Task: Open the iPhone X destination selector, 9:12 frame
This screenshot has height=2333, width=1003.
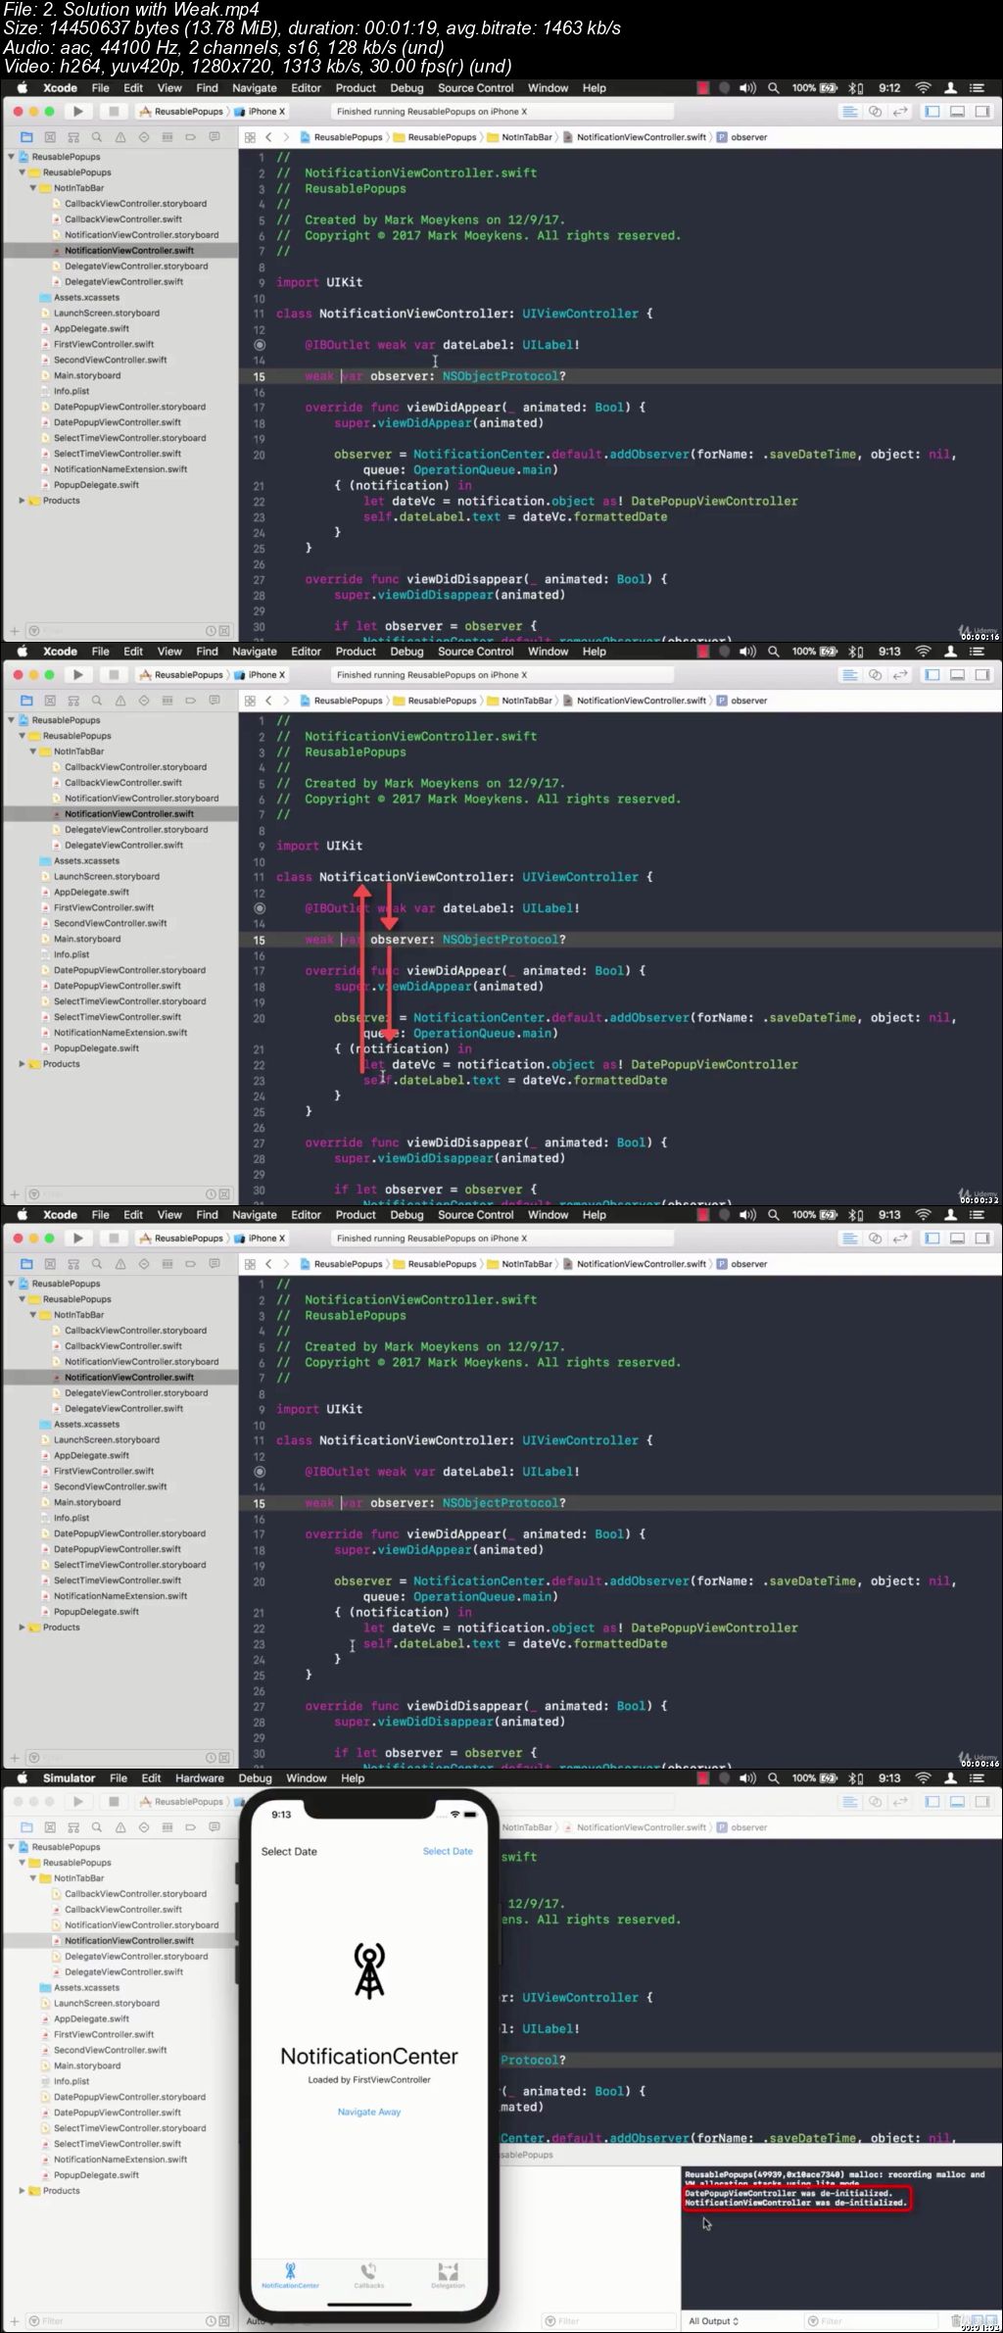Action: click(261, 112)
